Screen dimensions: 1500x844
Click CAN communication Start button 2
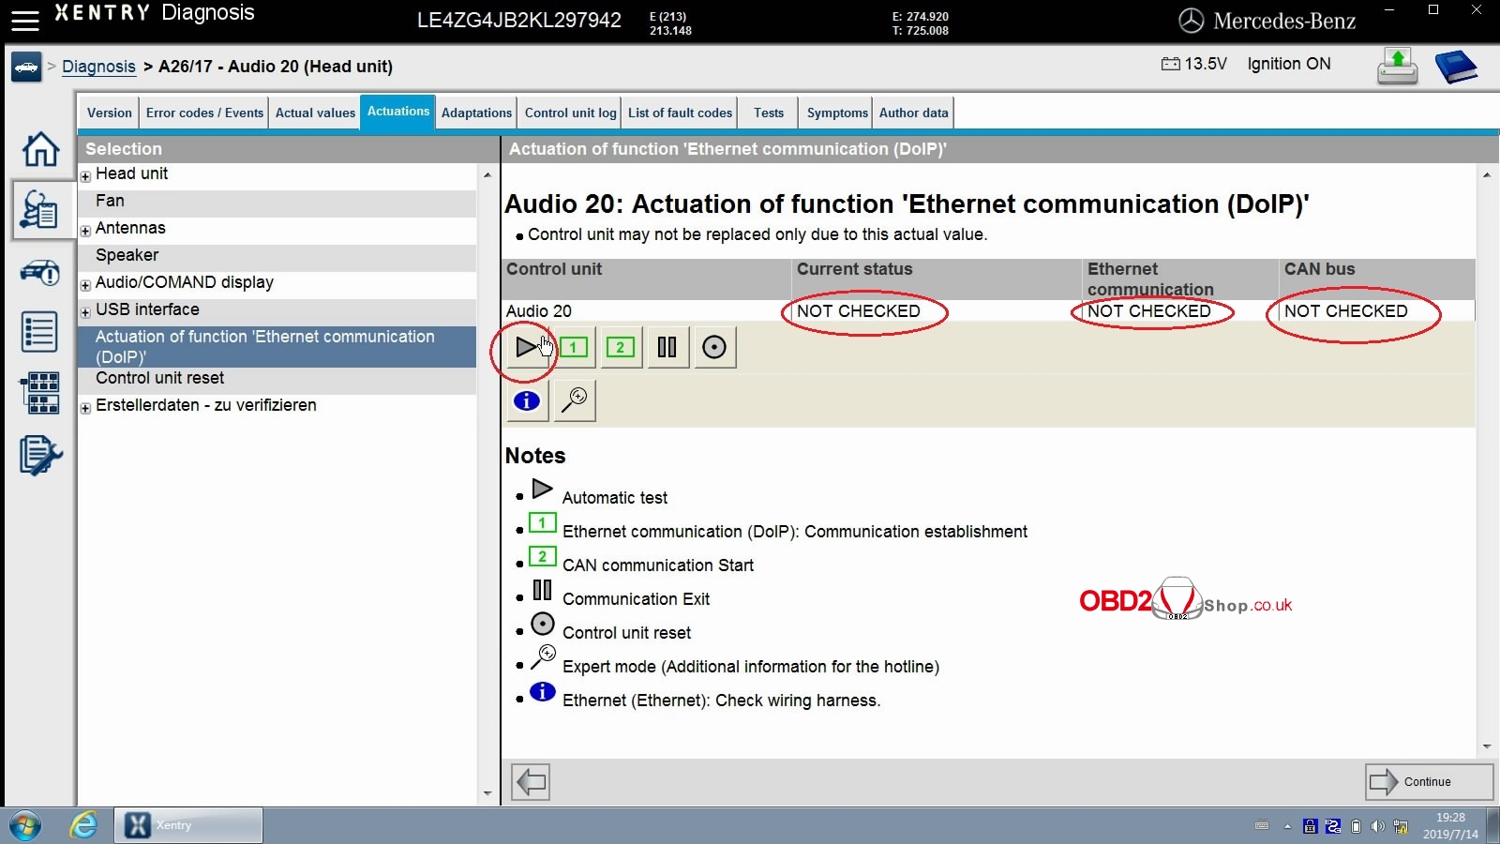620,348
